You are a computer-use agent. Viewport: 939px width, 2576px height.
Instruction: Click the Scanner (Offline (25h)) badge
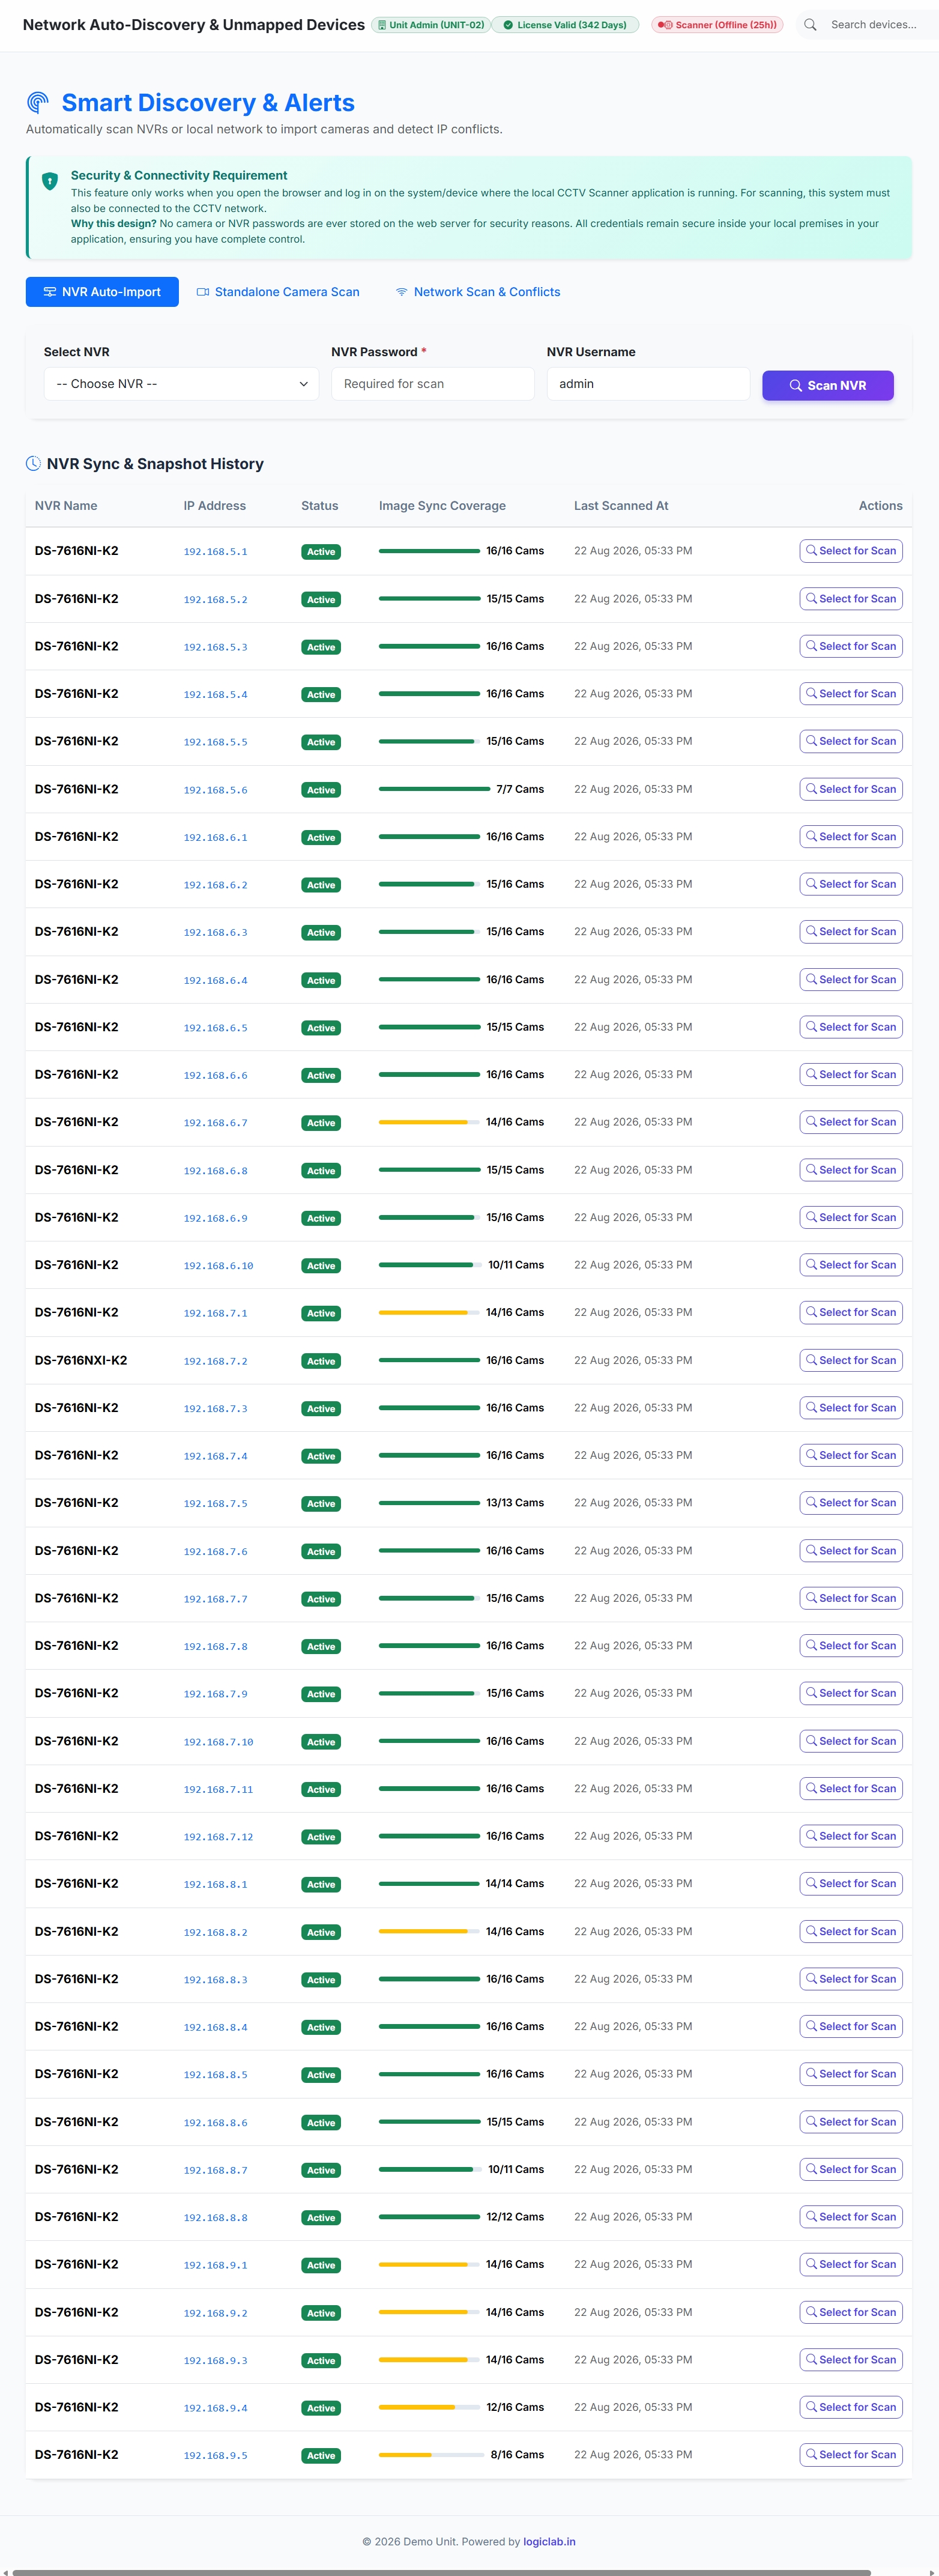pos(717,25)
